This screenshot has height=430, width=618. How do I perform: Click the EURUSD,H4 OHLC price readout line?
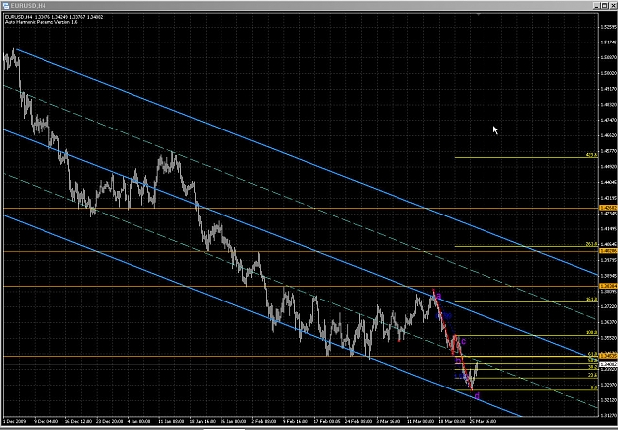54,17
